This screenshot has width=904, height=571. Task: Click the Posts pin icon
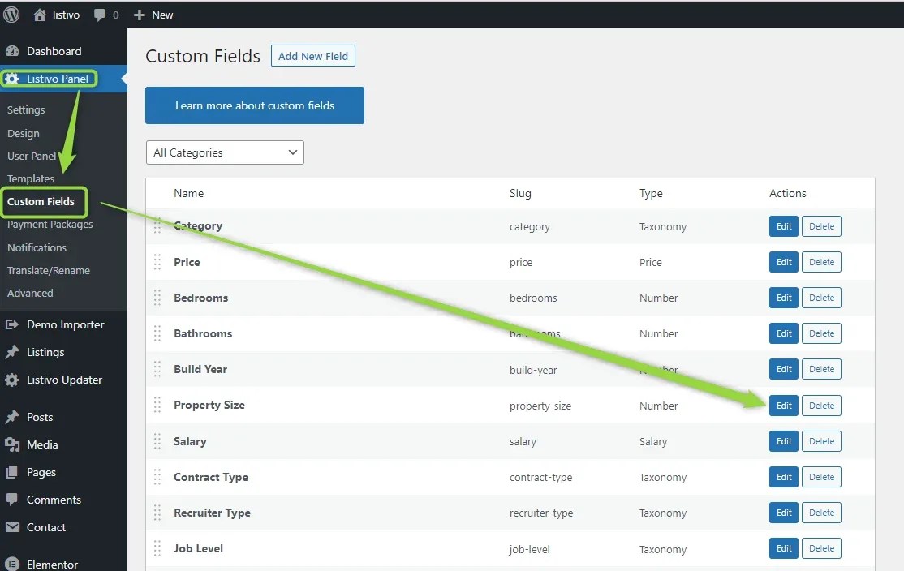(x=12, y=417)
